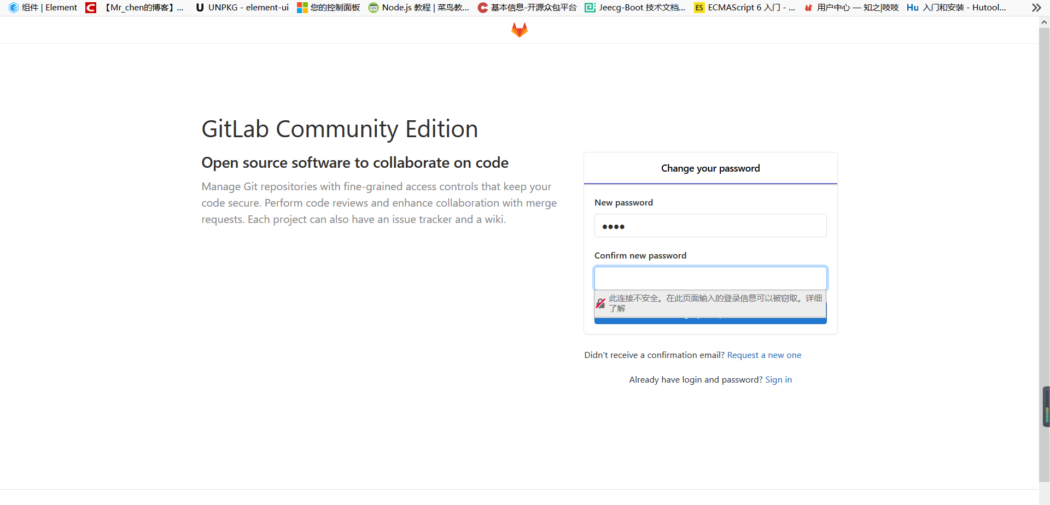The height and width of the screenshot is (505, 1050).
Task: Click the Open source software to collaborate heading
Action: click(355, 163)
